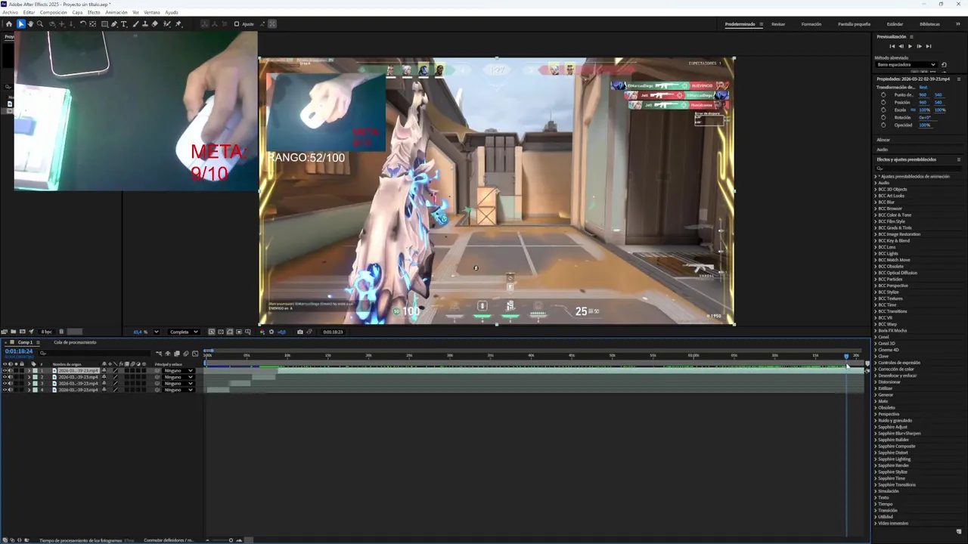Open the Barra espaciadora shortcut dropdown
The height and width of the screenshot is (544, 968).
pos(906,64)
